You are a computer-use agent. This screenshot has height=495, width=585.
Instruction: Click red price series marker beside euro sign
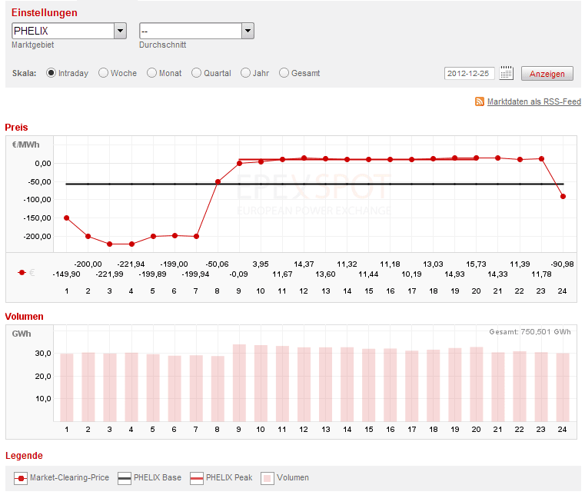click(x=22, y=273)
